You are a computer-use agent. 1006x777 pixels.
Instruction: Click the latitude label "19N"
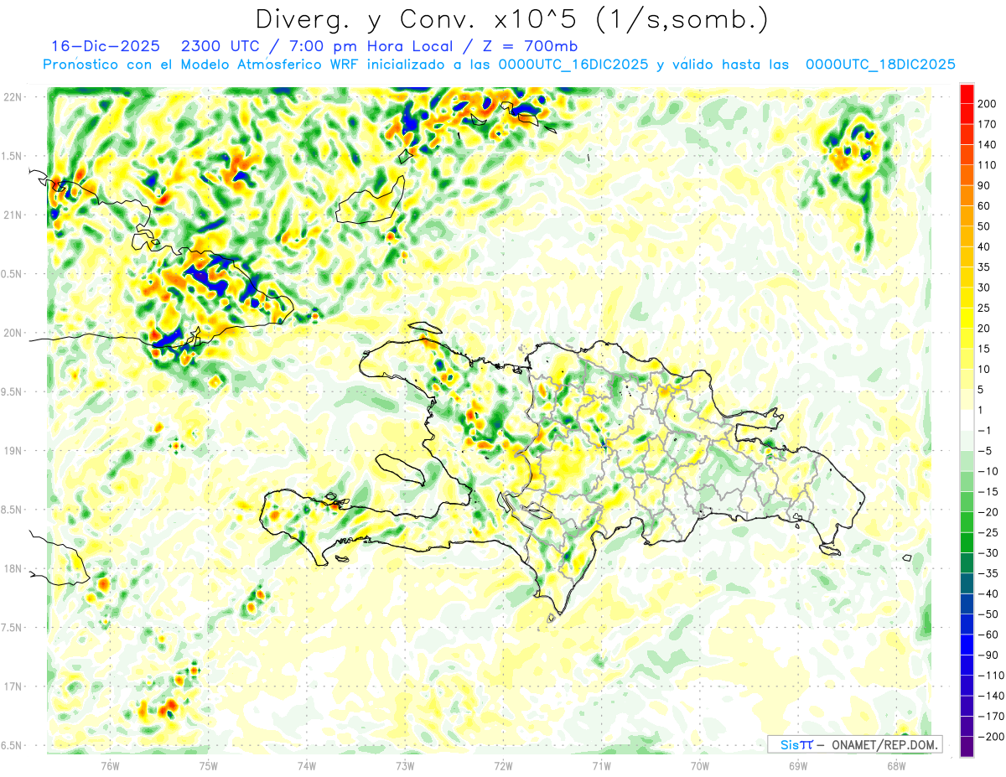tap(13, 451)
